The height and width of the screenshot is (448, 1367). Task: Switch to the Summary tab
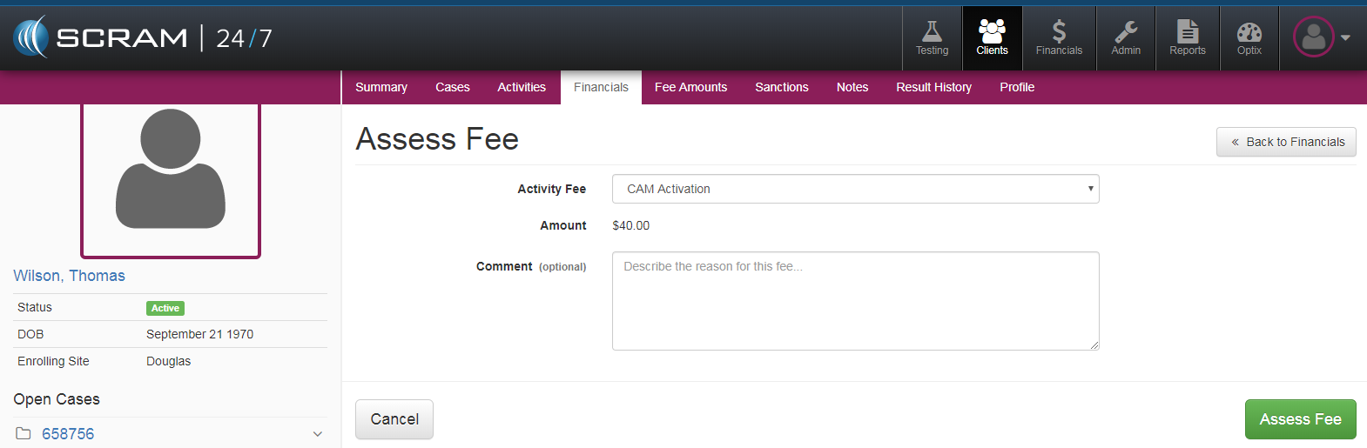(381, 87)
